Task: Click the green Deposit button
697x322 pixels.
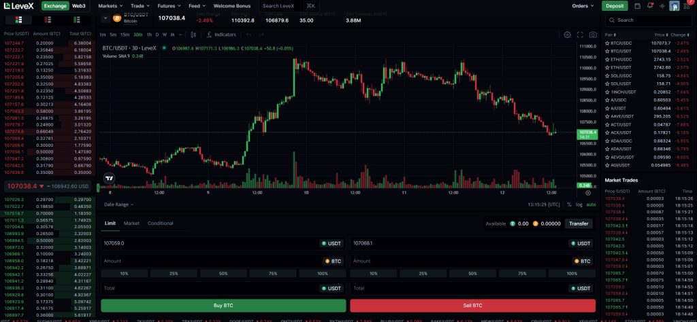Action: click(615, 5)
